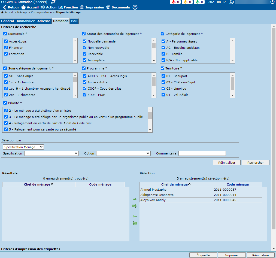
Task: Uncheck the Nouvelle demande status checkbox
Action: click(x=84, y=41)
